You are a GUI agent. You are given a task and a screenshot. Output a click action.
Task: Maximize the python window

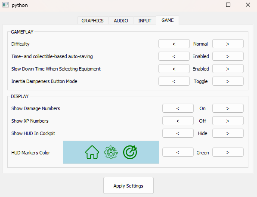click(x=228, y=5)
